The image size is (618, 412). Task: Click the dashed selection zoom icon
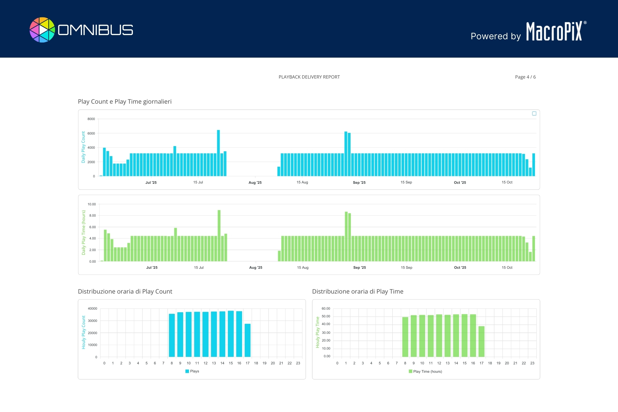tap(534, 114)
